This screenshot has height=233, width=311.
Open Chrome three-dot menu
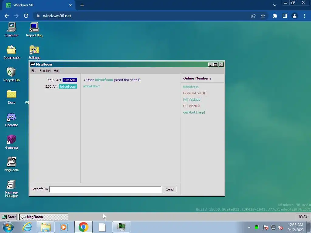[304, 16]
